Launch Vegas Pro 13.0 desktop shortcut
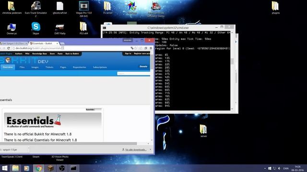 (84, 9)
